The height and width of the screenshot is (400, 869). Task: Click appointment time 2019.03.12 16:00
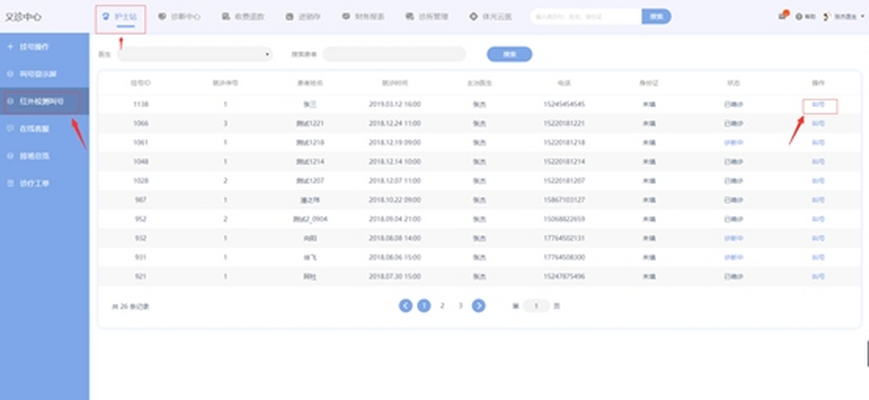[395, 104]
